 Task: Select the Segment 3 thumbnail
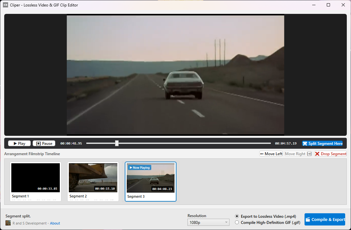tap(151, 178)
